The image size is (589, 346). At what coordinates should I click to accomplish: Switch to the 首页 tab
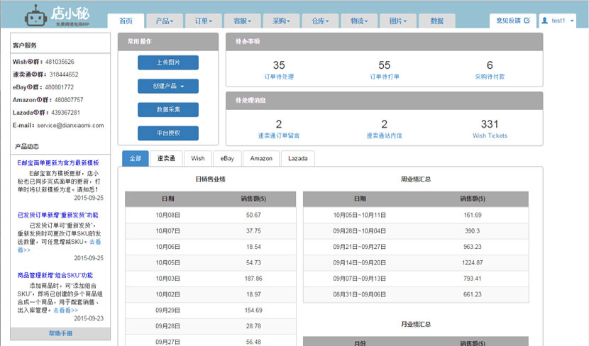[126, 21]
